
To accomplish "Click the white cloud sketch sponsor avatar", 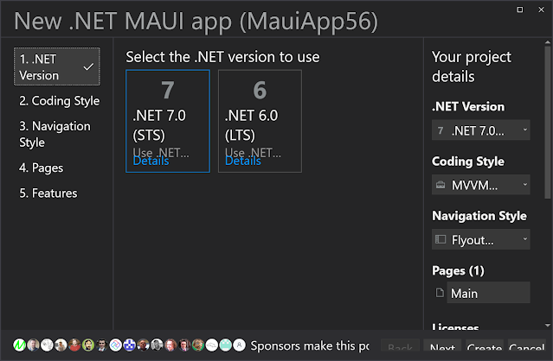I will click(212, 345).
